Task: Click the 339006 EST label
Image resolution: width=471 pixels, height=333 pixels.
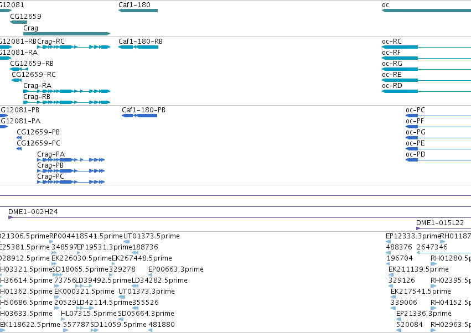Action: [404, 303]
